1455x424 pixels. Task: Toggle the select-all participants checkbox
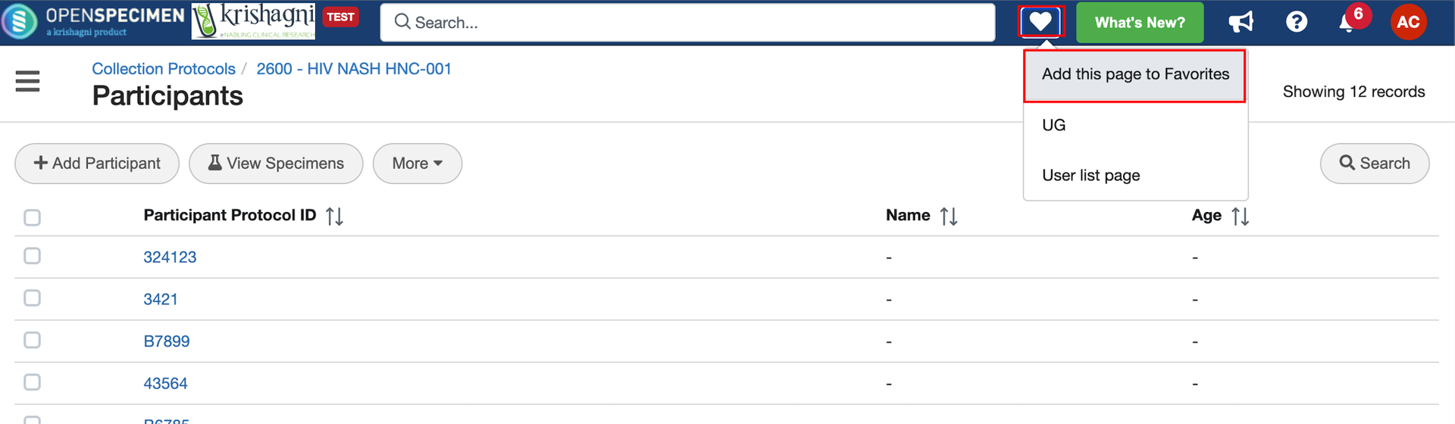[32, 218]
